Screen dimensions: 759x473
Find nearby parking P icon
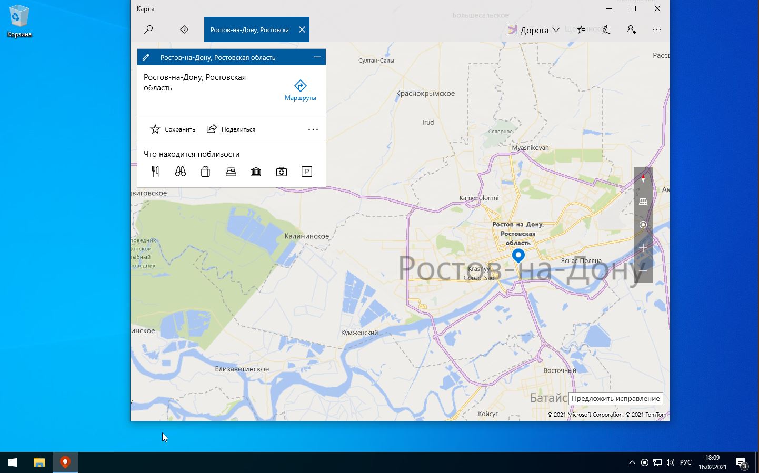coord(307,172)
